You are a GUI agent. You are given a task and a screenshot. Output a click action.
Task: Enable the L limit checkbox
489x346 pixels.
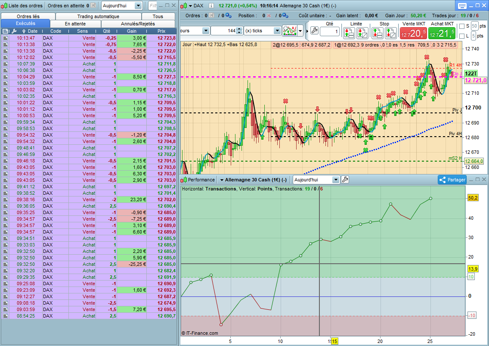point(462,36)
